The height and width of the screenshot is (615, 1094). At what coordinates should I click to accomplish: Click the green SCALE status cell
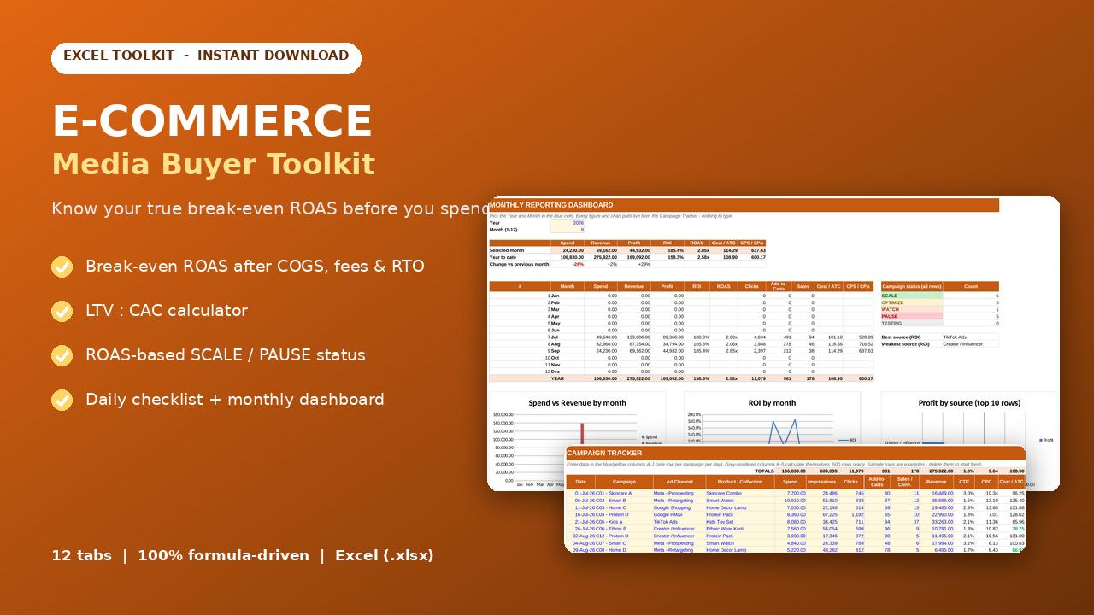(911, 296)
